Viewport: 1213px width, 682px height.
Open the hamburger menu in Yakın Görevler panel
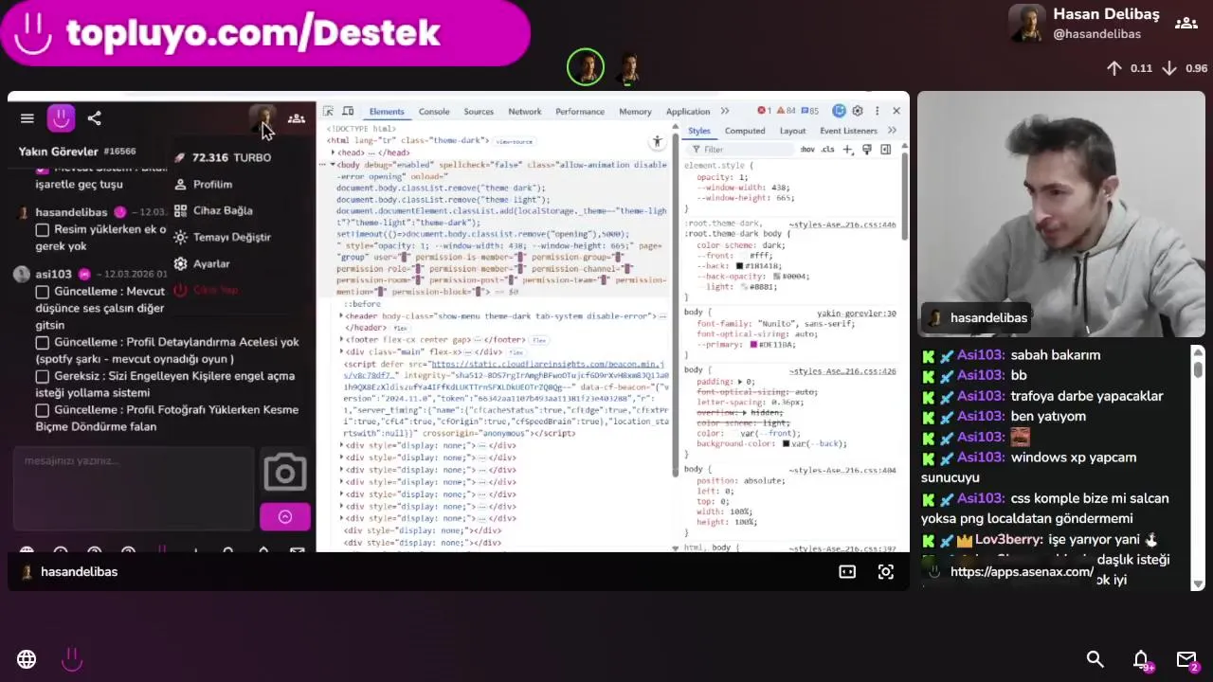click(x=27, y=118)
